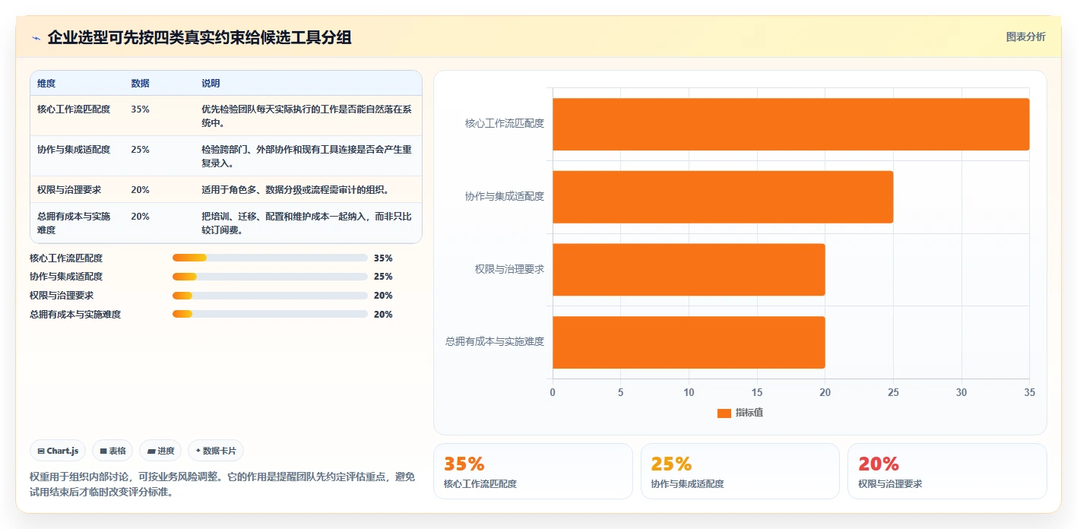The image size is (1077, 529).
Task: Click the 指标值 legend label
Action: 749,413
